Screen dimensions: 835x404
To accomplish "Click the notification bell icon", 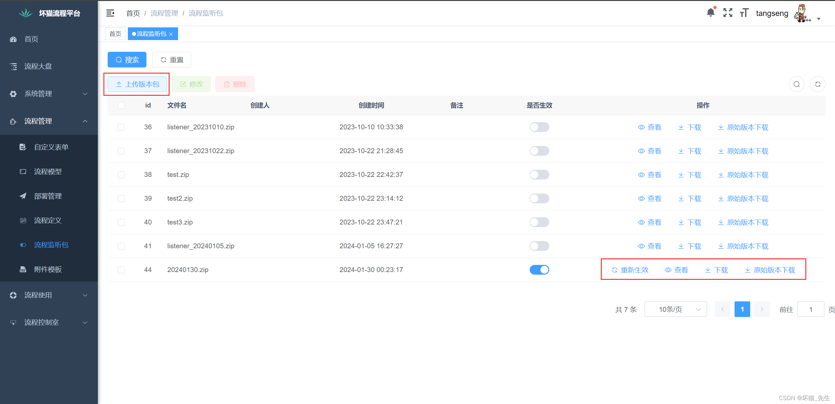I will (710, 13).
